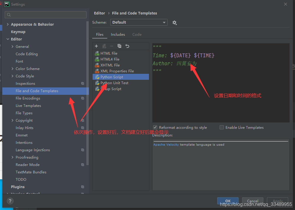295x210 pixels.
Task: Click the ${DATE} variable in the template
Action: point(180,56)
